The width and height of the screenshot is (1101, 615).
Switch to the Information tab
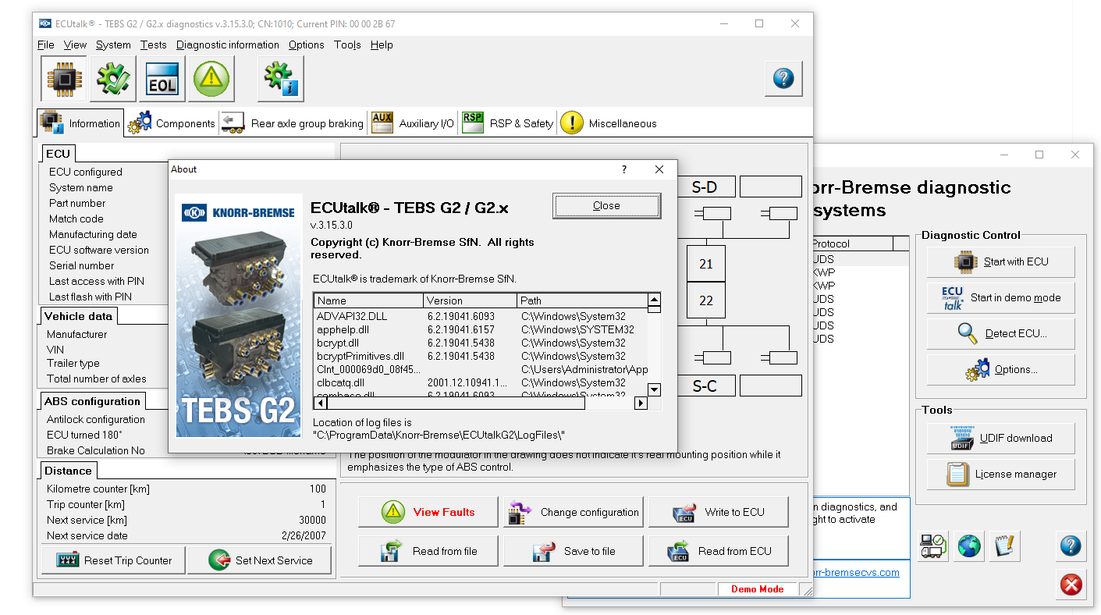pos(80,123)
